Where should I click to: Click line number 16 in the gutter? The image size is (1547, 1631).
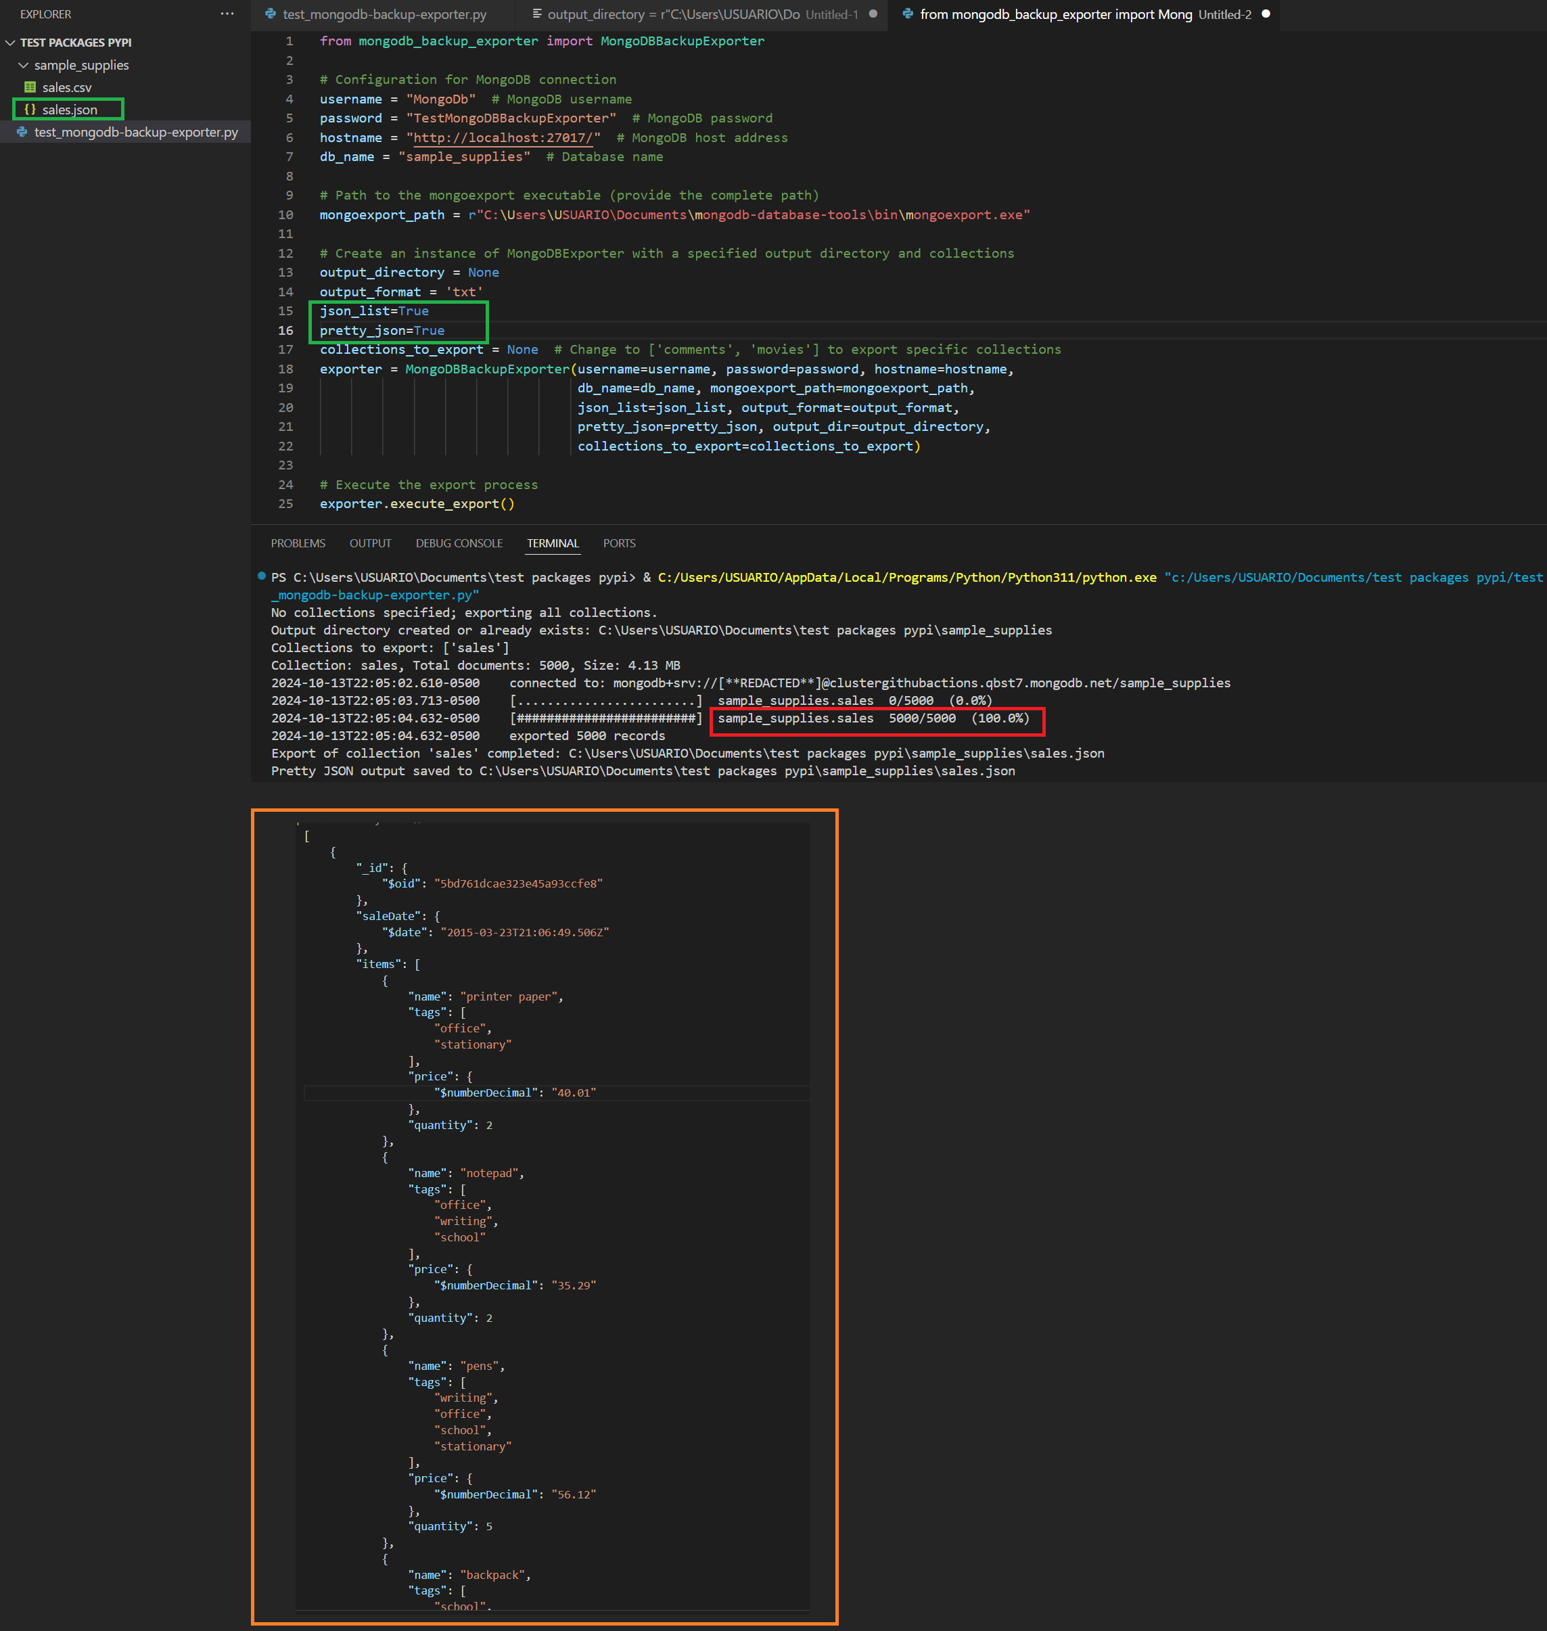pyautogui.click(x=285, y=331)
